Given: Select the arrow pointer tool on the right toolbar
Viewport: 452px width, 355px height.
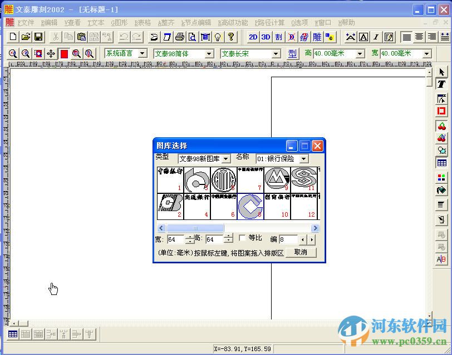Looking at the screenshot, I should (441, 72).
